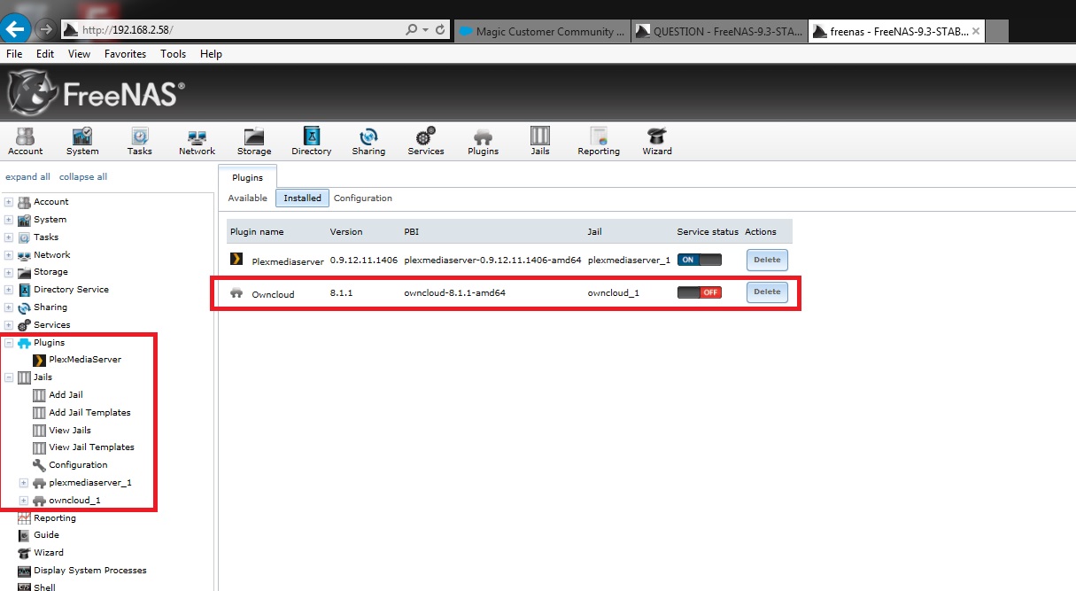Open the Network toolbar icon
The image size is (1076, 591).
click(x=197, y=141)
